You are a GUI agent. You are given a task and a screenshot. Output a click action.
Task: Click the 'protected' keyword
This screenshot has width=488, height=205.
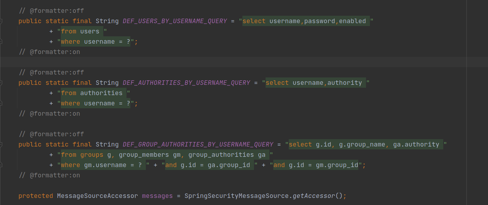pos(36,196)
